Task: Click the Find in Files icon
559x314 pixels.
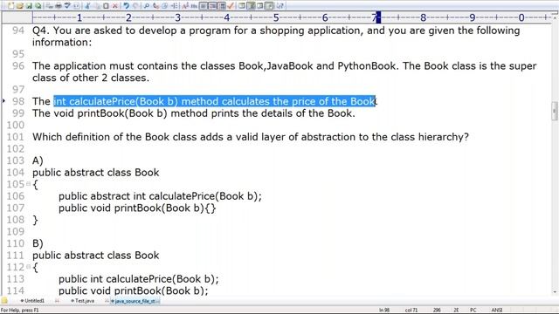Action: (x=164, y=6)
